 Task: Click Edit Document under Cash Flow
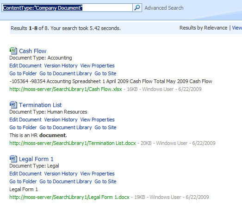25,66
